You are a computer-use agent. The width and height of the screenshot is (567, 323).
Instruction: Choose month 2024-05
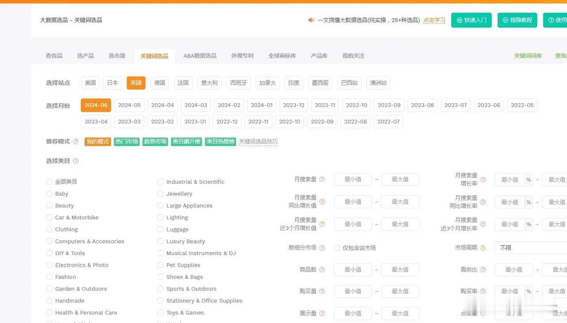tap(129, 105)
